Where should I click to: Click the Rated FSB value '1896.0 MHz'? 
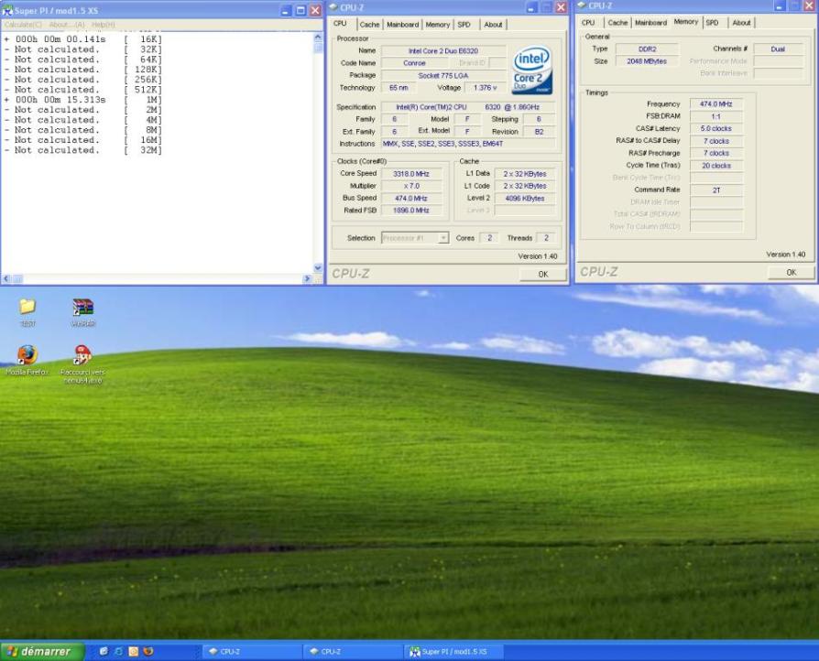[411, 211]
